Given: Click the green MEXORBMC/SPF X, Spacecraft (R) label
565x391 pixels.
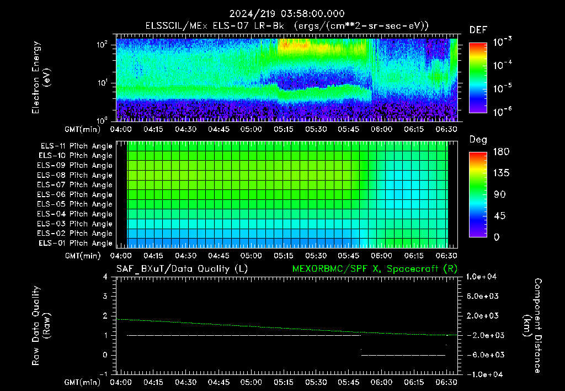Looking at the screenshot, I should tap(375, 269).
